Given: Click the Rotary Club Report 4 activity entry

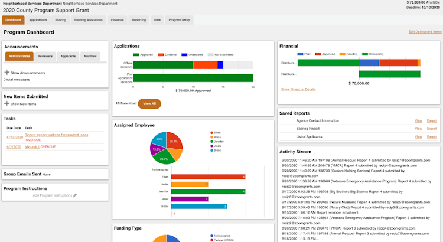Looking at the screenshot, I should pyautogui.click(x=353, y=207).
